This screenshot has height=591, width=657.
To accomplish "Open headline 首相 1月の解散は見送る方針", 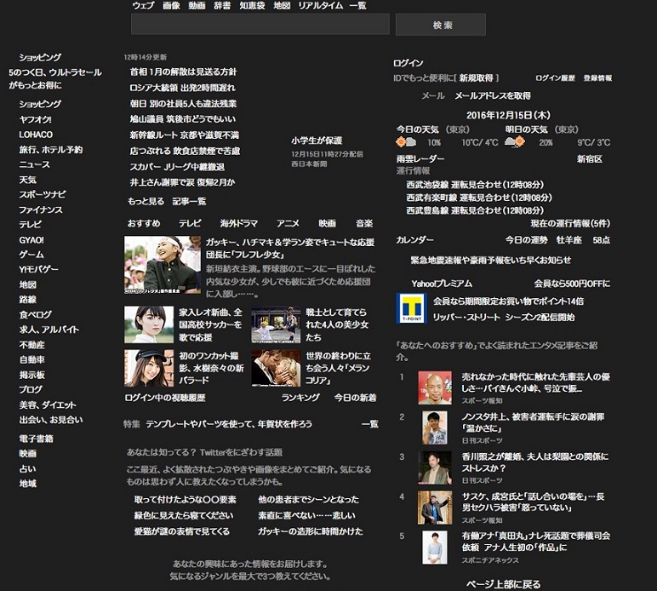I will 183,72.
